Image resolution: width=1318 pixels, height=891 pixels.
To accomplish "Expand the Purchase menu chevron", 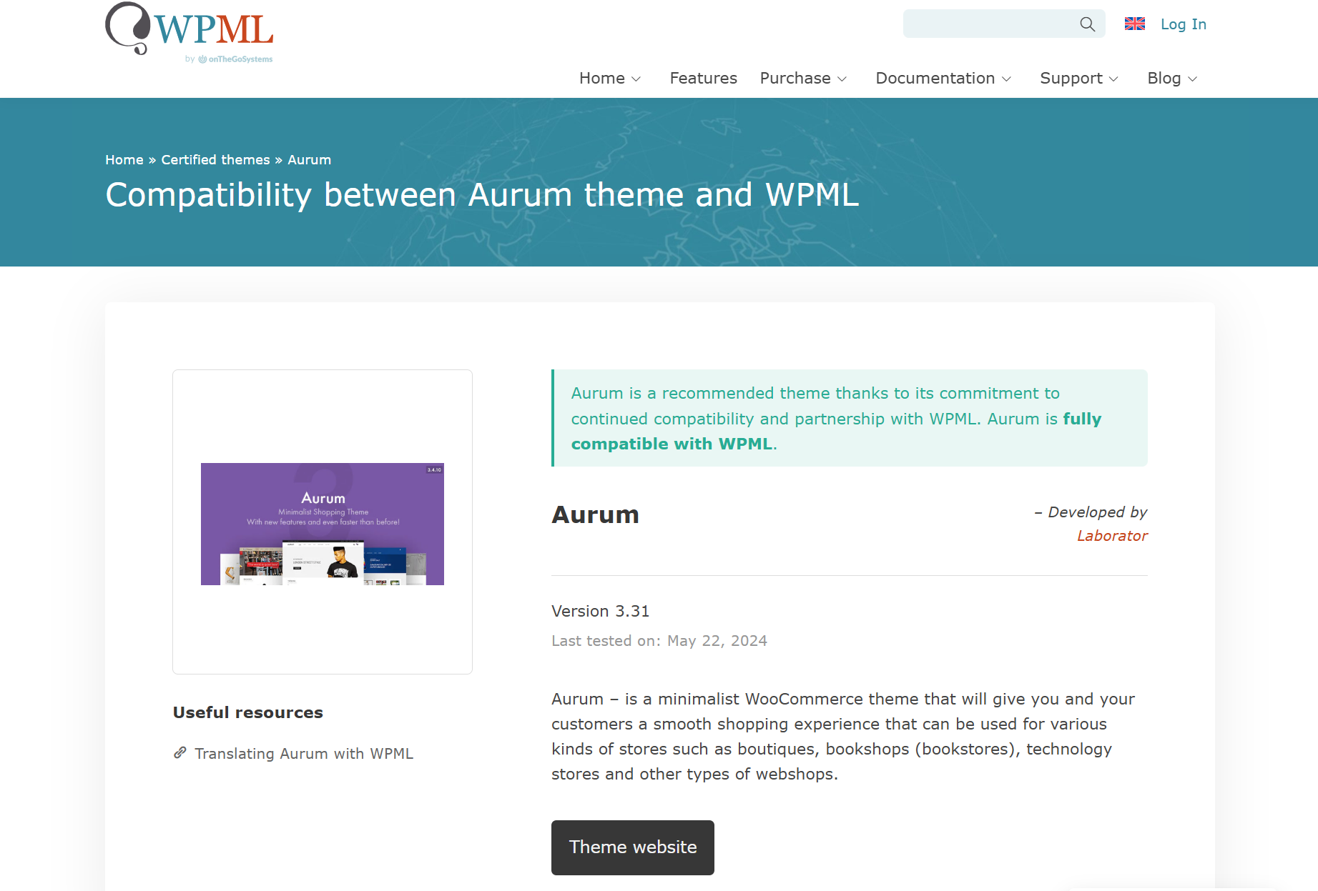I will click(x=842, y=79).
